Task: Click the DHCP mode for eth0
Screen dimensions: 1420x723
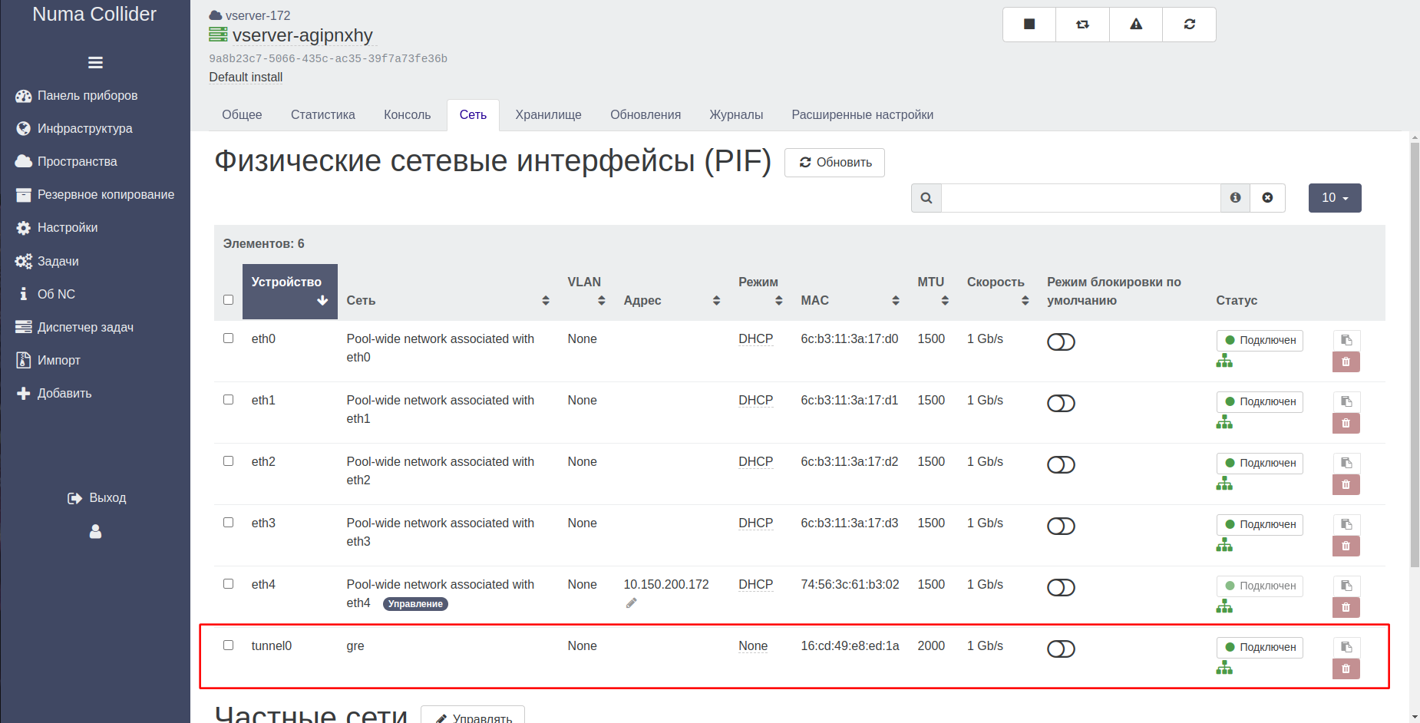Action: tap(755, 339)
